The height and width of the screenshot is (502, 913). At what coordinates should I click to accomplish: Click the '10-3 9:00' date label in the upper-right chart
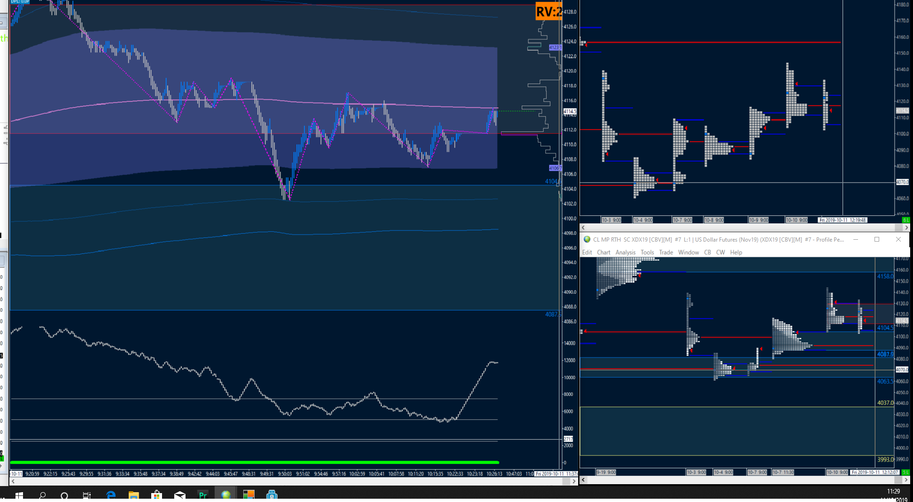611,220
